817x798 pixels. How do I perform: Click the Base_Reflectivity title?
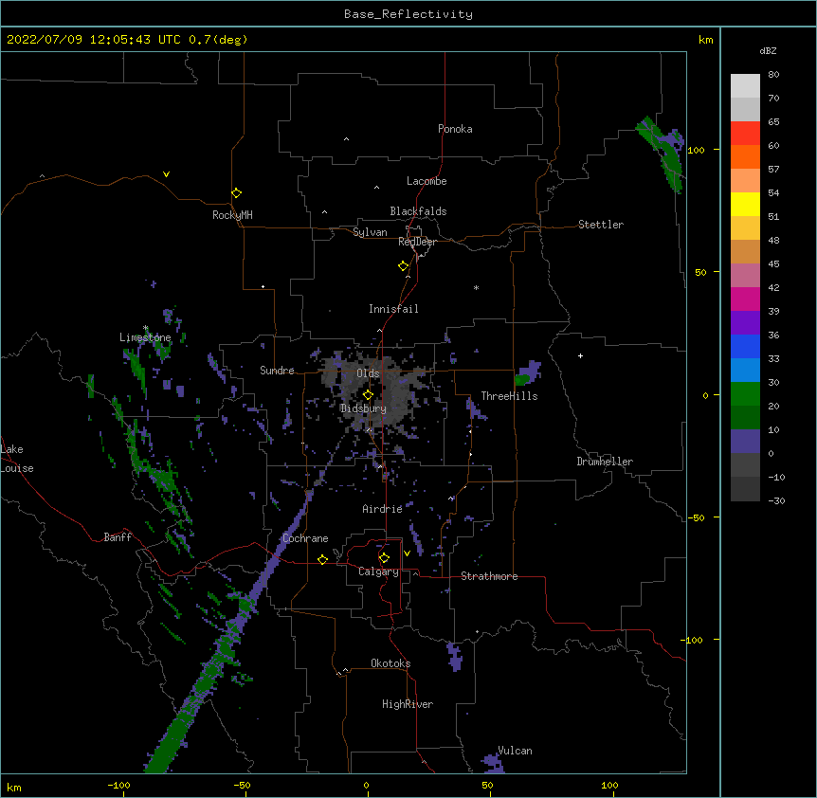(408, 14)
